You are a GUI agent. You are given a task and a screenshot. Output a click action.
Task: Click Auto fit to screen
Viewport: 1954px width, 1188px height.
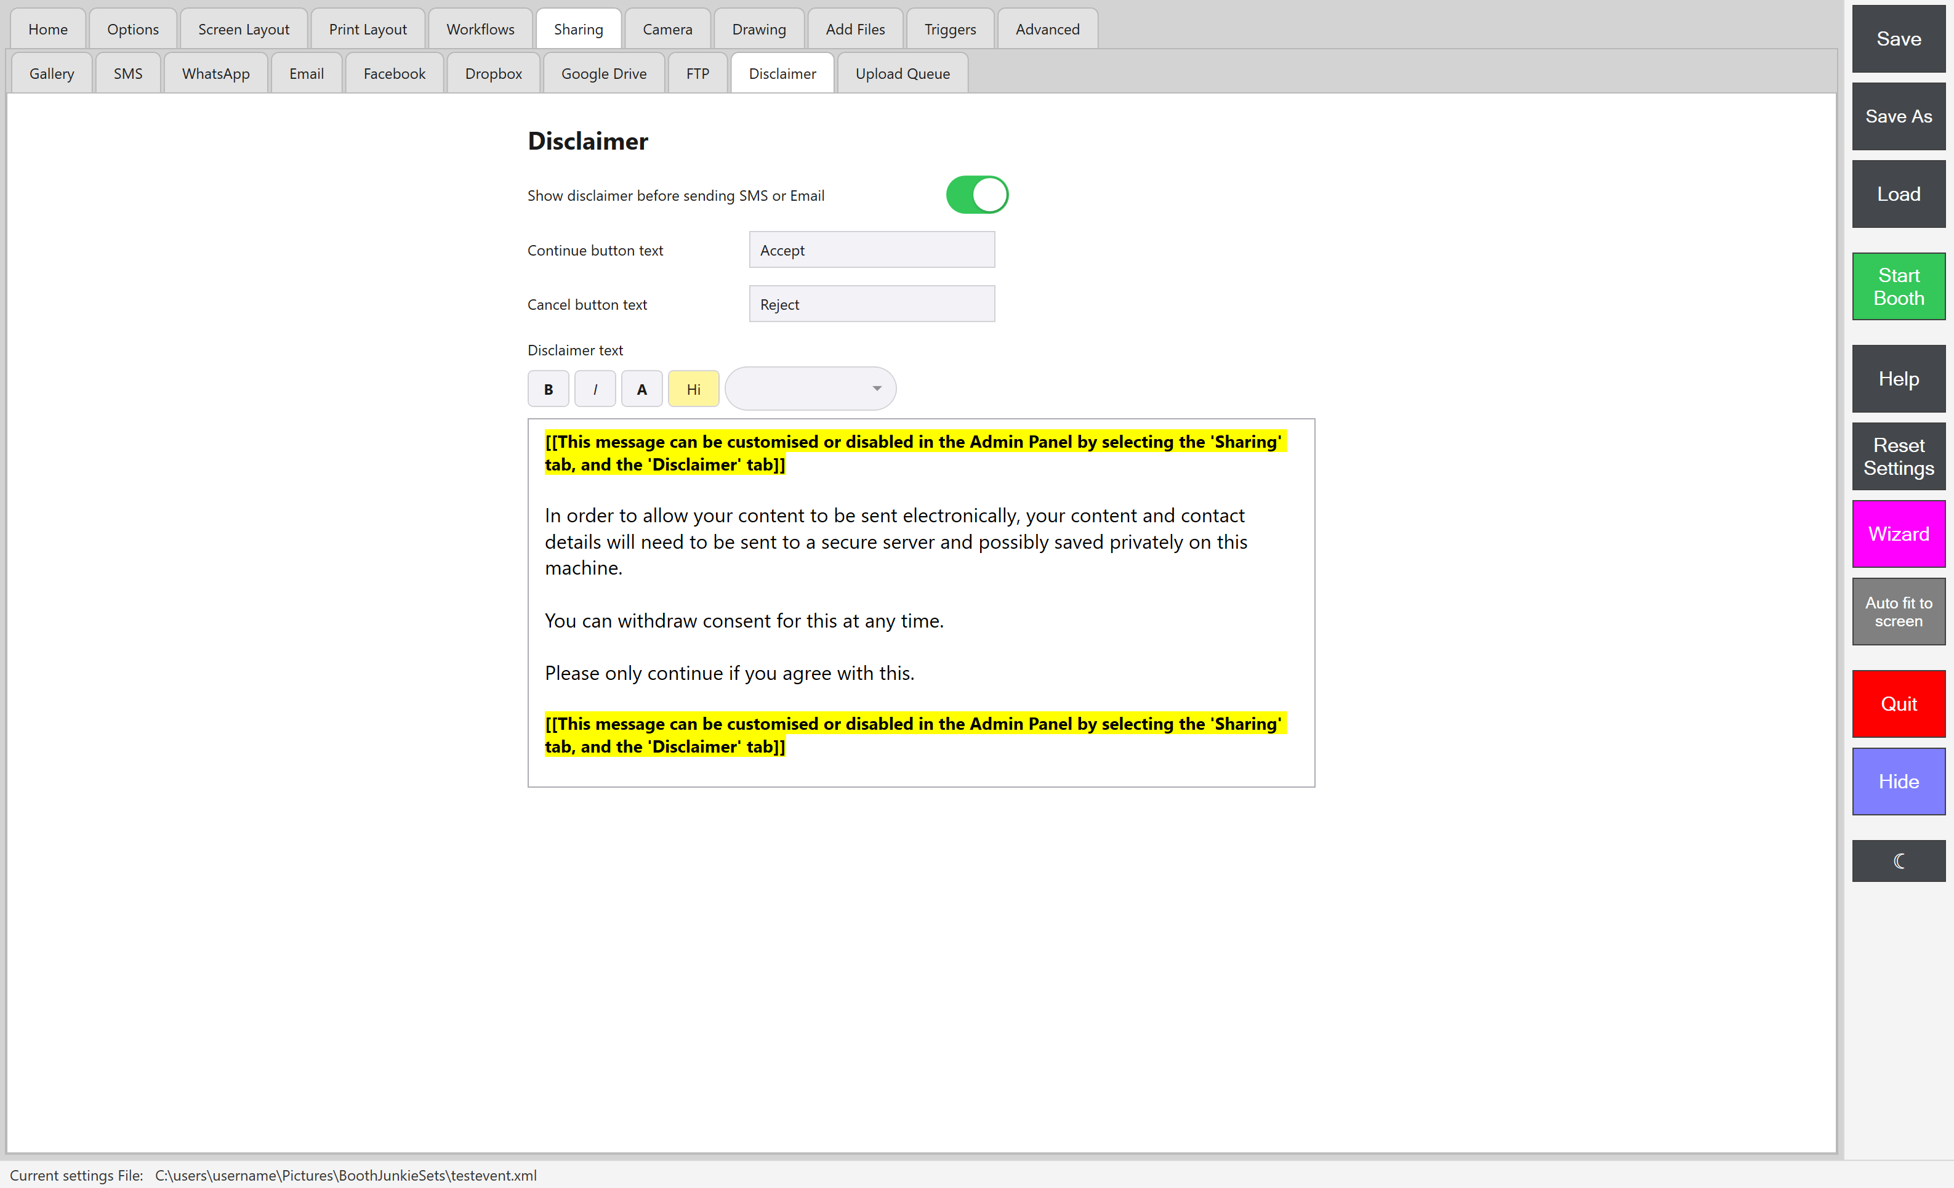click(1899, 612)
